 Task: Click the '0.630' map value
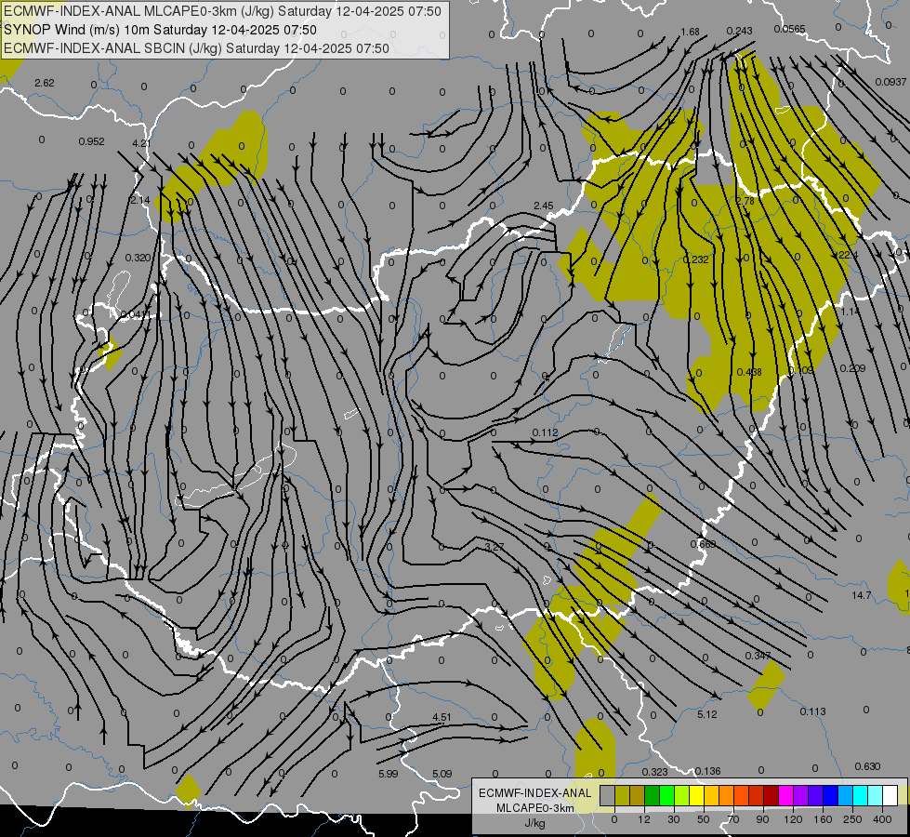(x=867, y=766)
